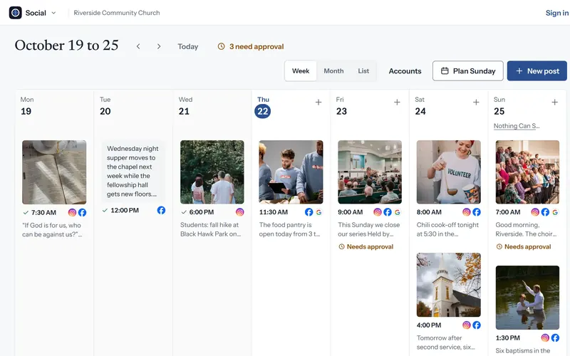Open the 3 need approval filter
Image resolution: width=570 pixels, height=356 pixels.
pos(251,46)
